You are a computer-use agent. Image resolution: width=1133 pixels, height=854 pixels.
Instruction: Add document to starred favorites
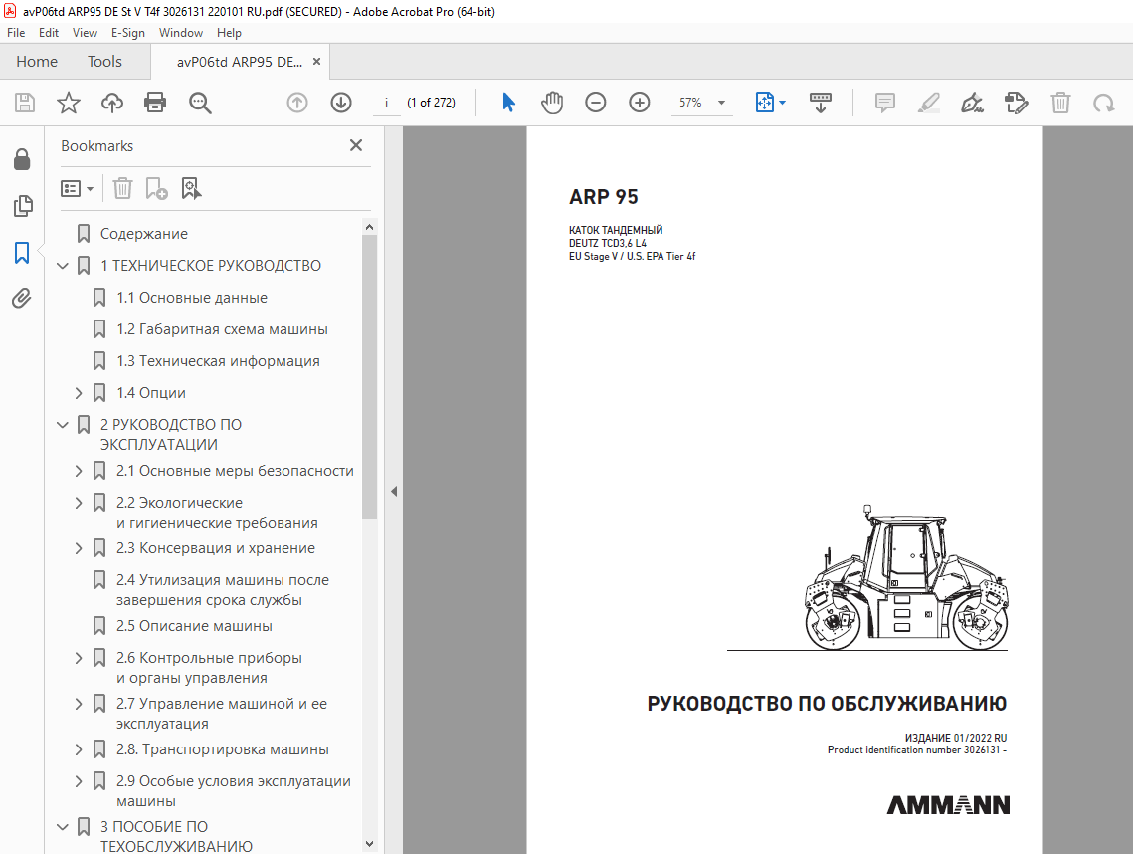(69, 103)
